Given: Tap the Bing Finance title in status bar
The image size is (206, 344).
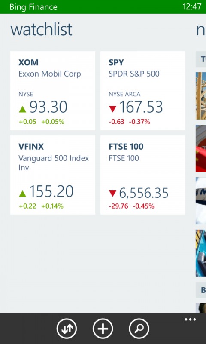Looking at the screenshot, I should (33, 7).
